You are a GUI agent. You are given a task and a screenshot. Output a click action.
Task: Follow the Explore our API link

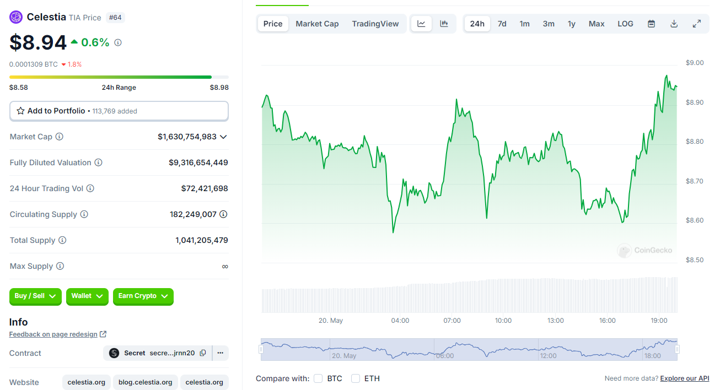[x=685, y=378]
